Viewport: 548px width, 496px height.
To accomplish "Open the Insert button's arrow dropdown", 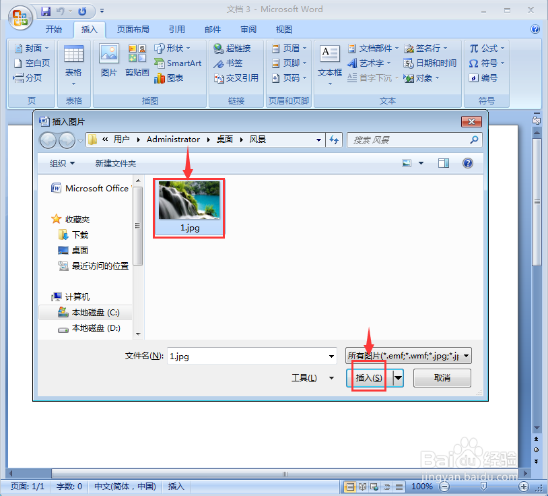I will click(398, 378).
